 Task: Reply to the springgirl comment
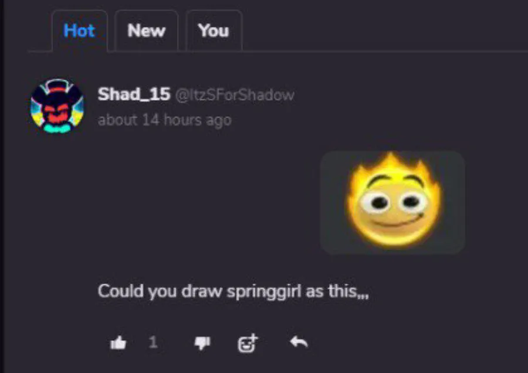[299, 342]
